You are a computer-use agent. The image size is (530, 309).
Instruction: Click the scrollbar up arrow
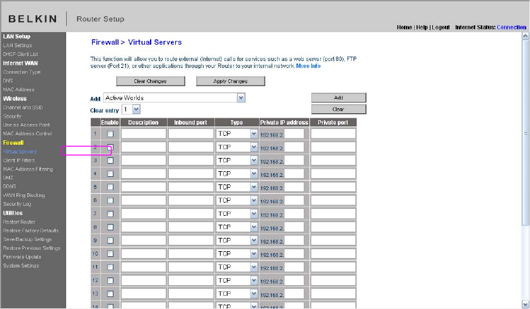point(525,35)
